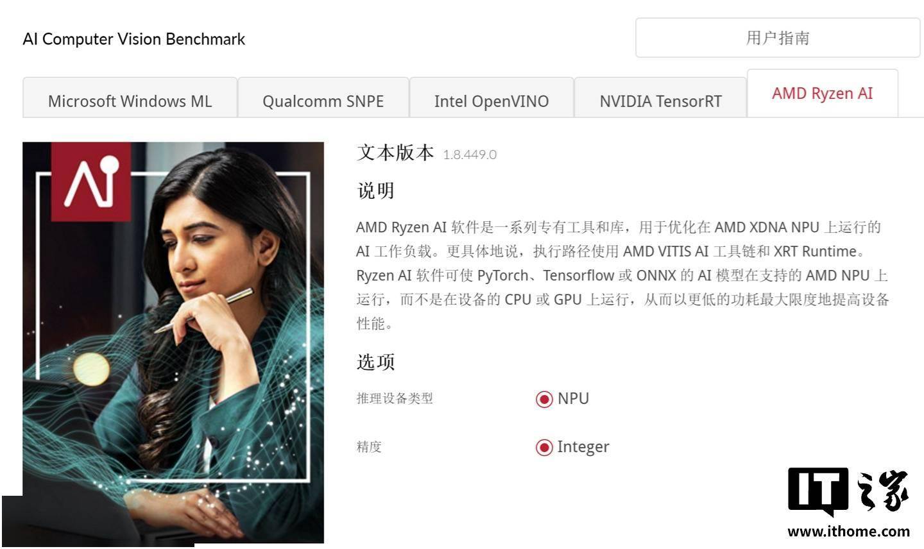The width and height of the screenshot is (924, 549).
Task: Click the version number 1.8.449.0
Action: tap(470, 155)
